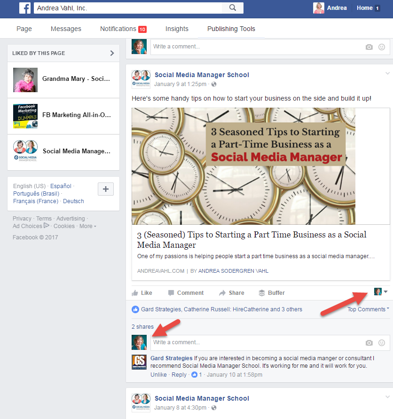This screenshot has width=393, height=419.
Task: Click the Comment speech bubble icon
Action: pos(171,293)
